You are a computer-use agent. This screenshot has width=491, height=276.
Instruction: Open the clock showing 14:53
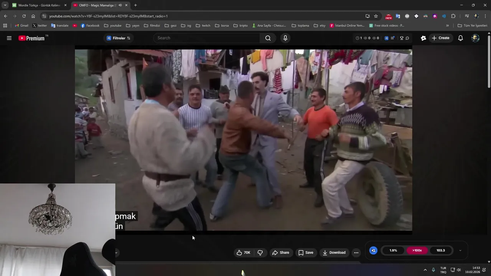click(x=473, y=270)
